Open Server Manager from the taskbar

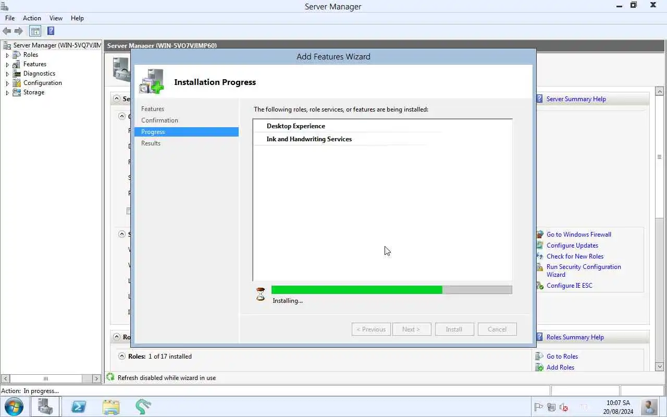click(45, 407)
